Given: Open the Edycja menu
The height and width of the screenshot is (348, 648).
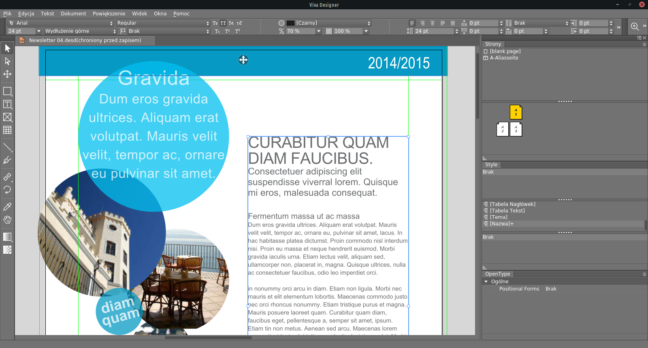Looking at the screenshot, I should click(26, 14).
